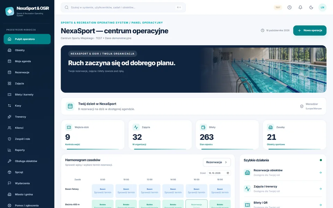
Task: Open the reserved Bieżnia 16:00 slot
Action: tap(196, 204)
